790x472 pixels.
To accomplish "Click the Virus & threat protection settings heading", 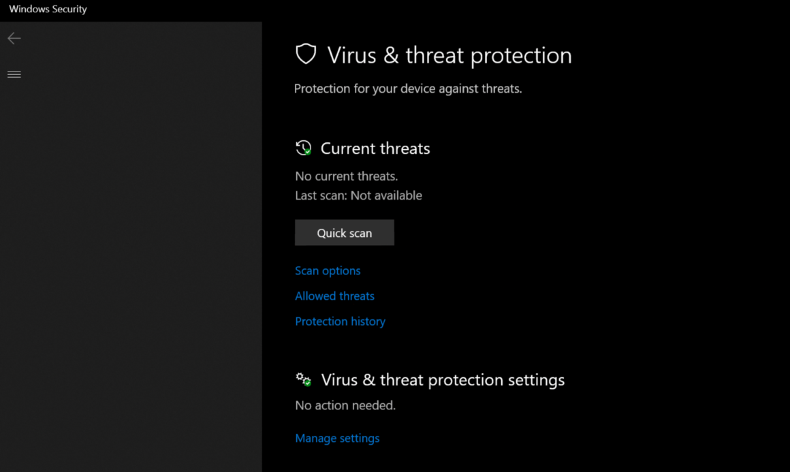I will point(443,379).
